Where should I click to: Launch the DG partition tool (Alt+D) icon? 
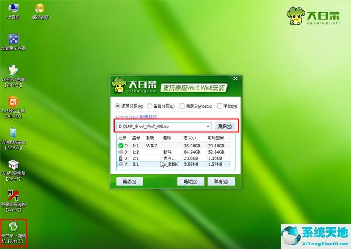[x=13, y=108]
